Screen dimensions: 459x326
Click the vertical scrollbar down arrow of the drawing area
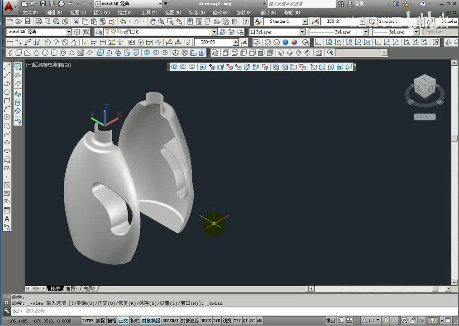tap(454, 283)
